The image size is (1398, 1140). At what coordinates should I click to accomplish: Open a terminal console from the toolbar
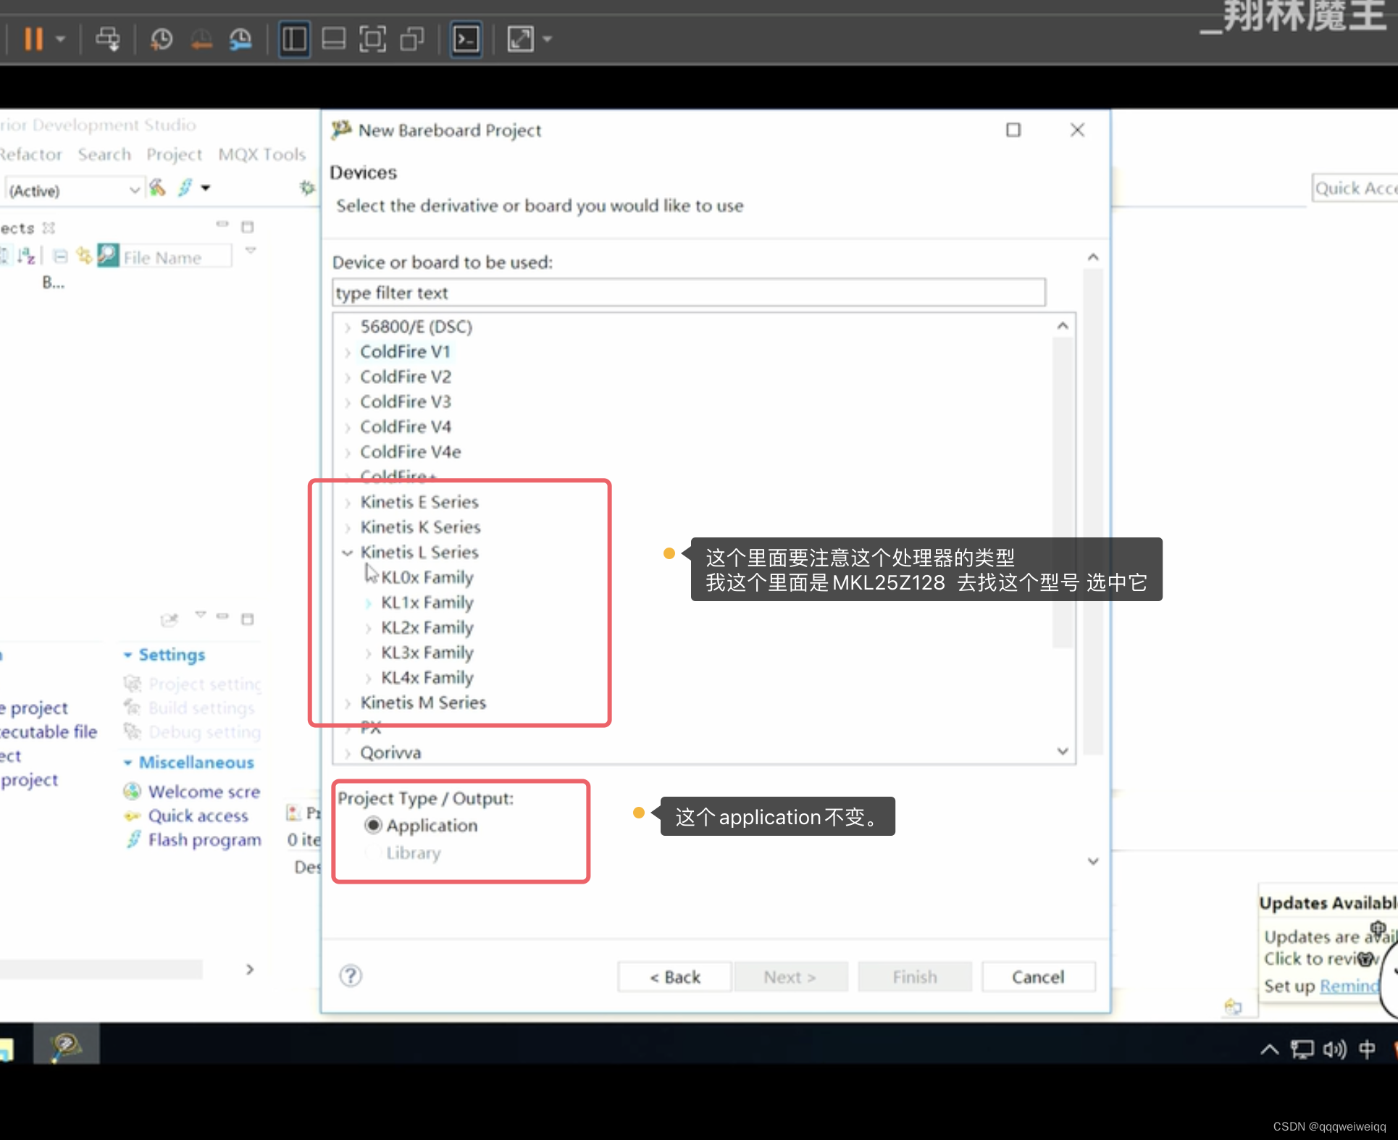pyautogui.click(x=466, y=39)
